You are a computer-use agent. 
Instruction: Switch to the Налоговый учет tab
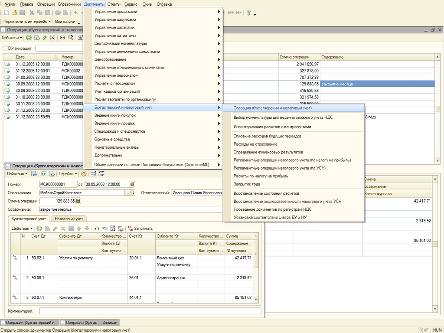pyautogui.click(x=69, y=219)
